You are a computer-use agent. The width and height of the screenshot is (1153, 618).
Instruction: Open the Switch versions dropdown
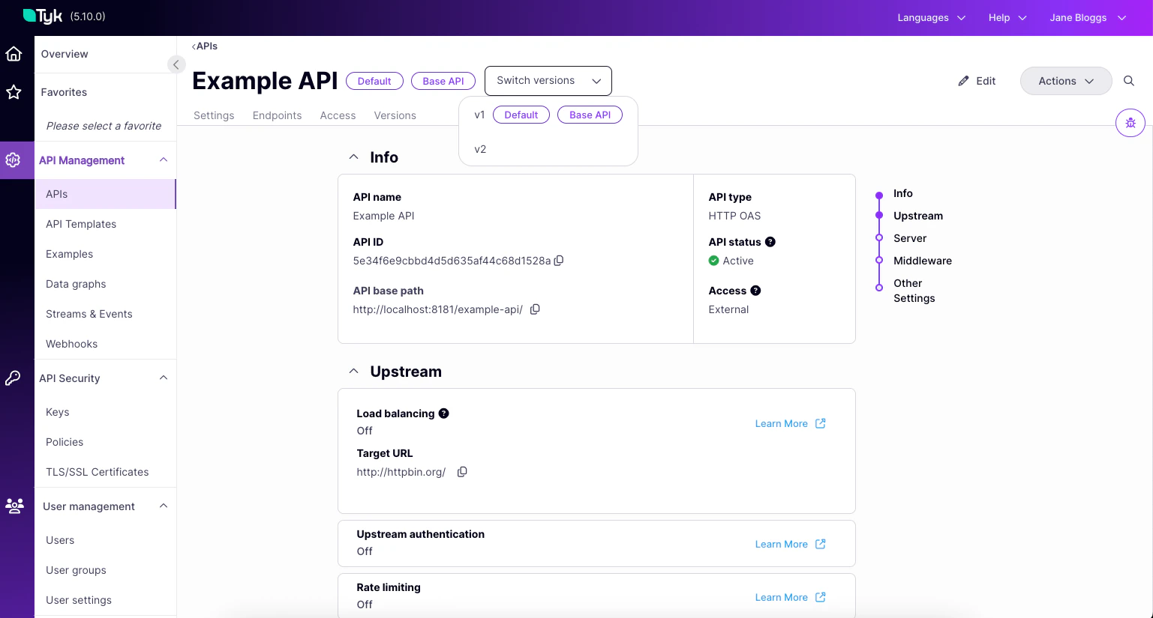pyautogui.click(x=548, y=80)
